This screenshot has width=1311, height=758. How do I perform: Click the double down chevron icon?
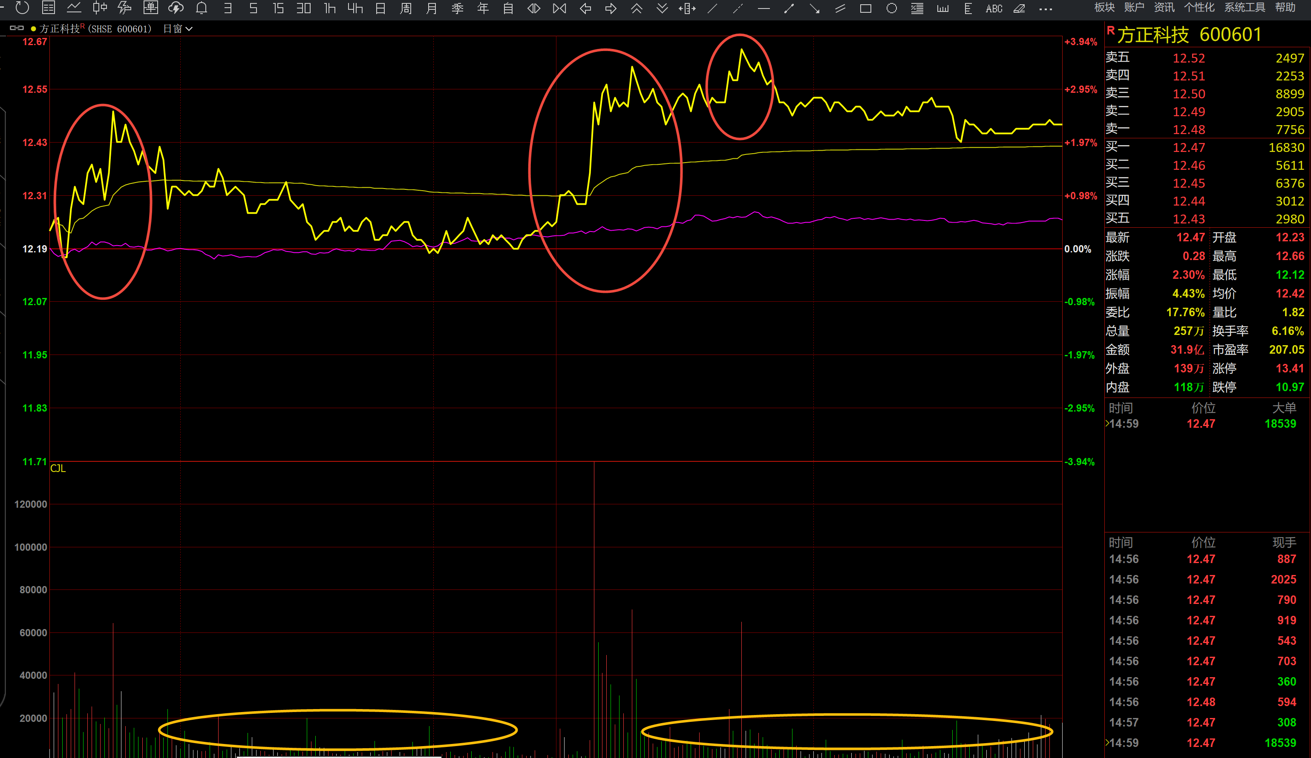[x=662, y=9]
